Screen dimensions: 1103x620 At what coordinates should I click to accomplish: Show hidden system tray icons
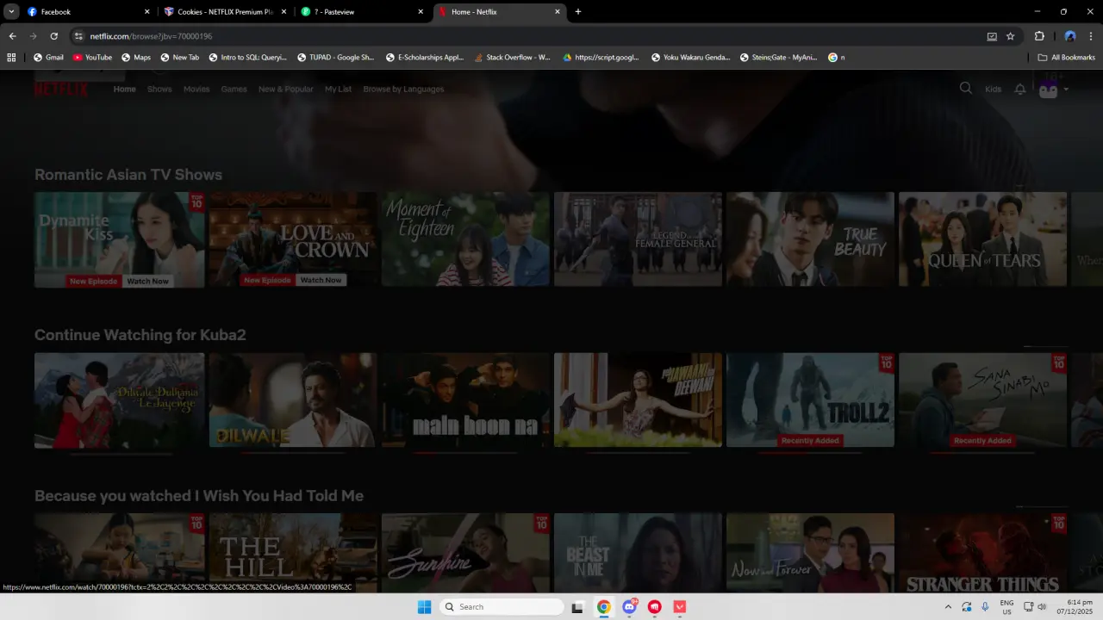coord(948,607)
